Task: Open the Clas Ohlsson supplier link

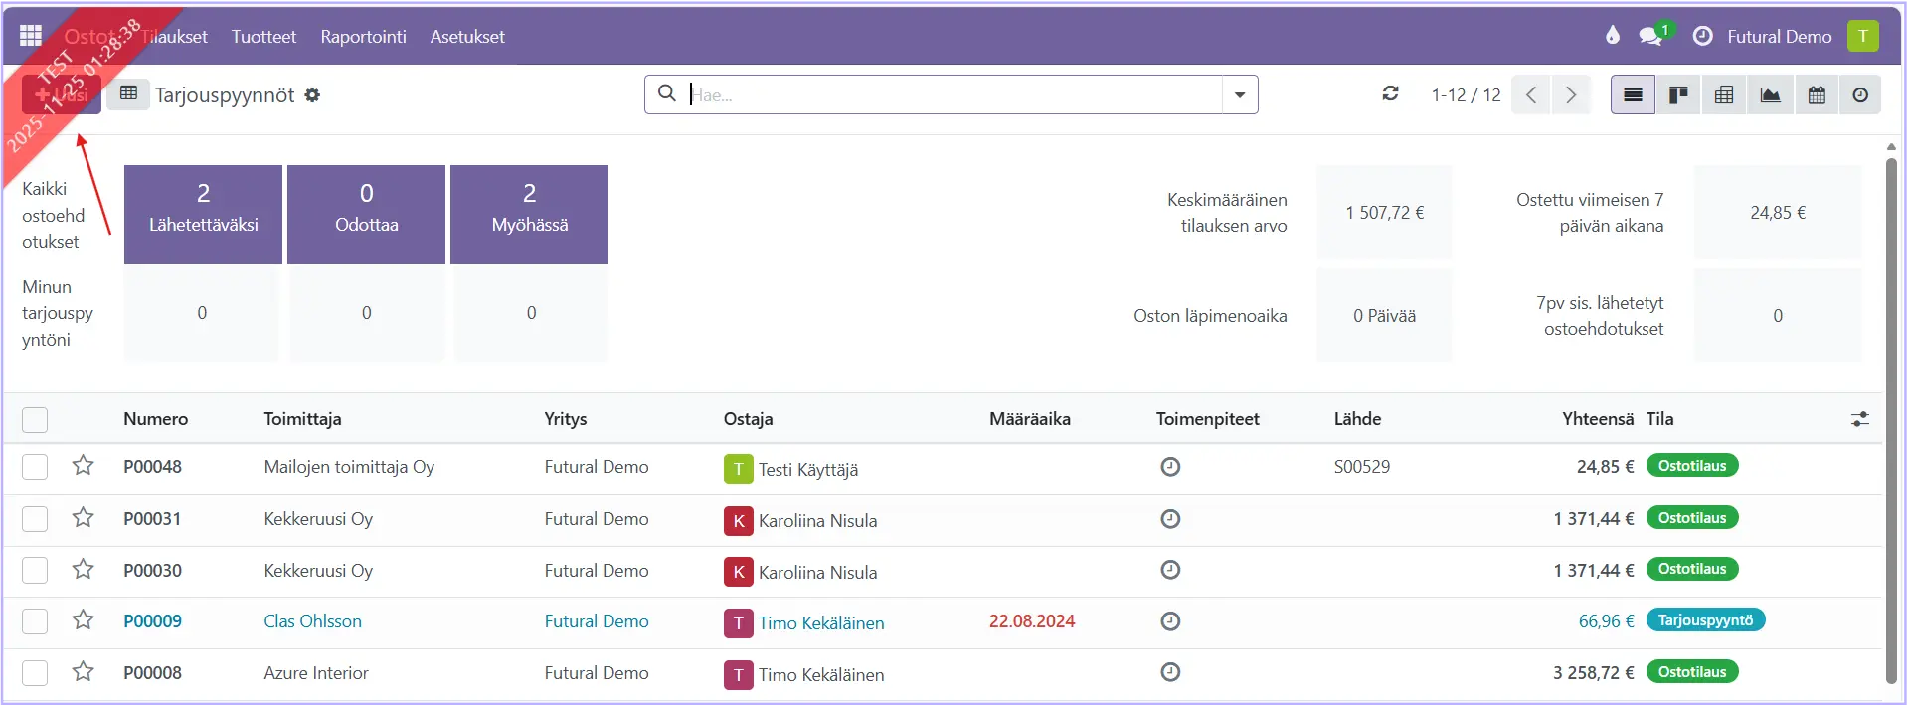Action: click(312, 621)
